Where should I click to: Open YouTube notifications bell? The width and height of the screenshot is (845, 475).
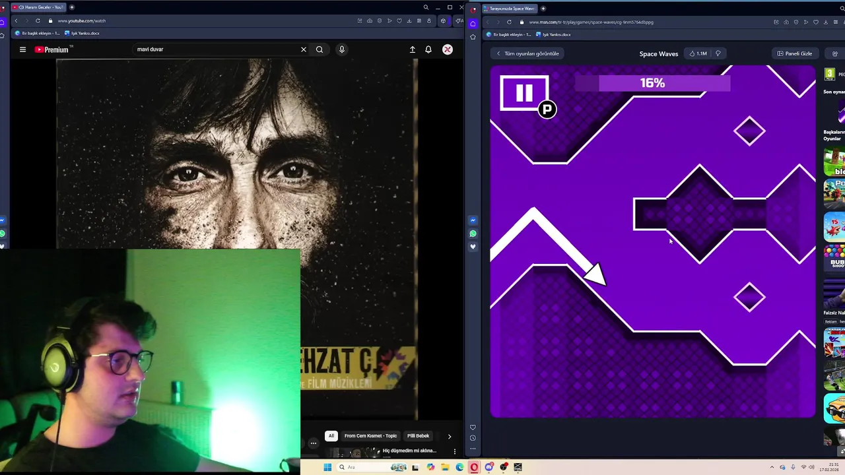[428, 49]
